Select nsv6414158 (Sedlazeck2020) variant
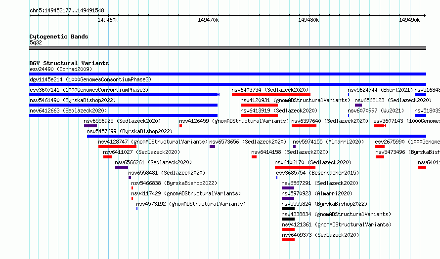The width and height of the screenshot is (440, 259). coord(290,152)
